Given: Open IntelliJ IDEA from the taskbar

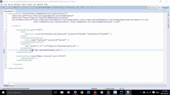Looking at the screenshot, I should click(x=88, y=92).
